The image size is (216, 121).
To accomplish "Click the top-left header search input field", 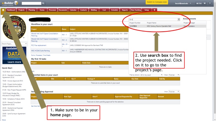I will tap(31, 3).
